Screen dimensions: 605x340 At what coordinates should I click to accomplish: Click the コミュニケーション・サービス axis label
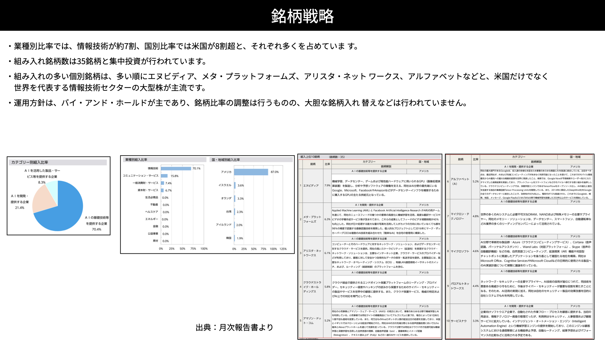[141, 176]
